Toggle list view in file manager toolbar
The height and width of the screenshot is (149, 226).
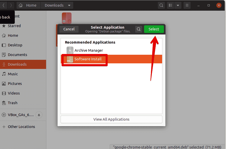[171, 5]
